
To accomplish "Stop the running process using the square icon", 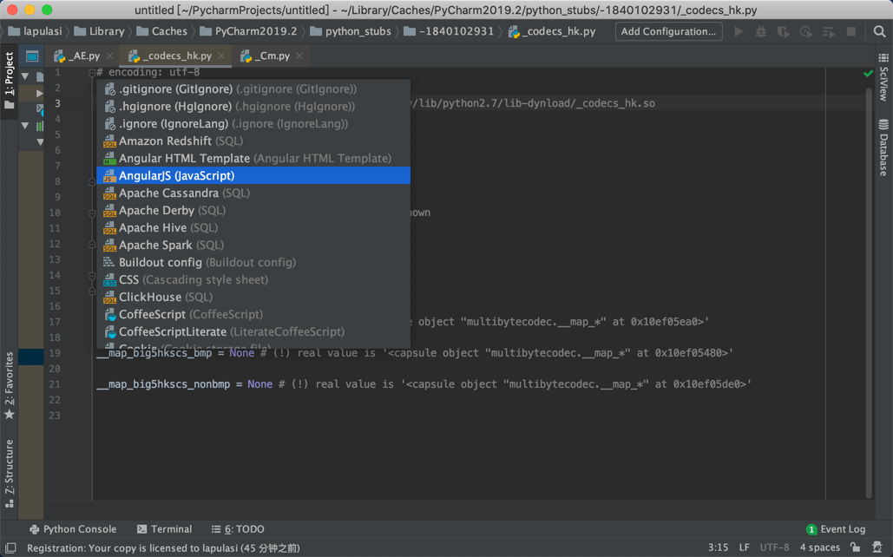I will coord(851,32).
